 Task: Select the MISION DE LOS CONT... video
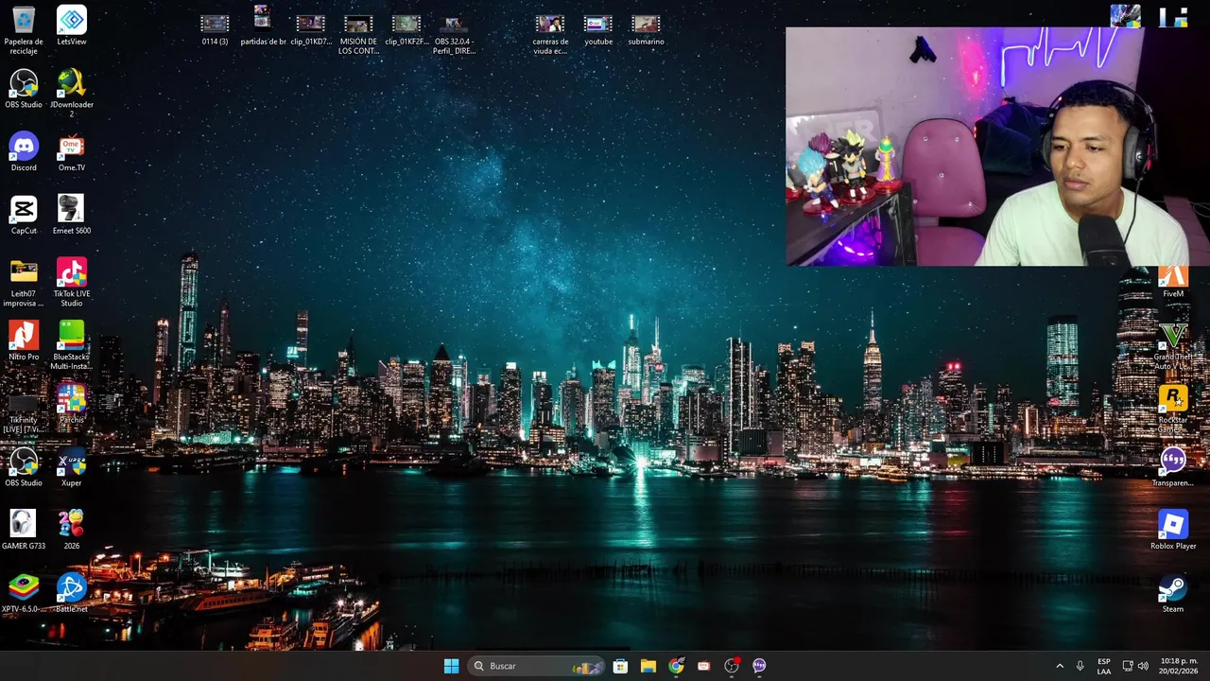[x=358, y=35]
